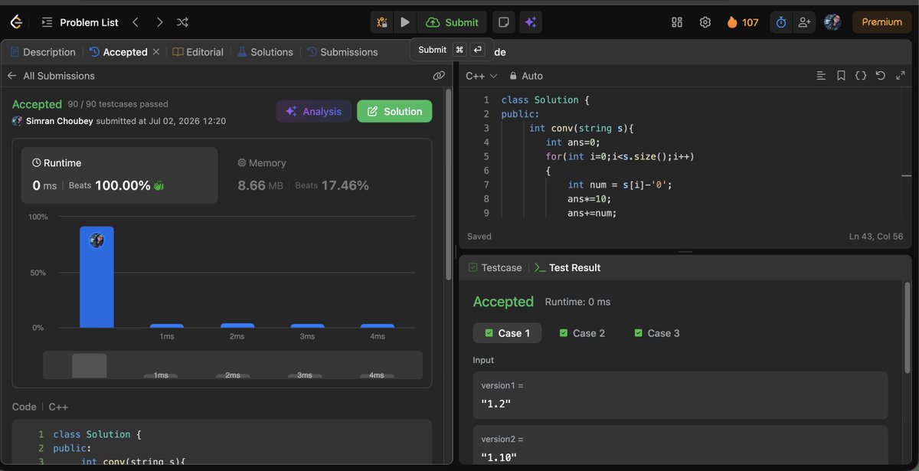Screen dimensions: 919x471
Task: Click the curly braces snippet icon
Action: tap(861, 76)
